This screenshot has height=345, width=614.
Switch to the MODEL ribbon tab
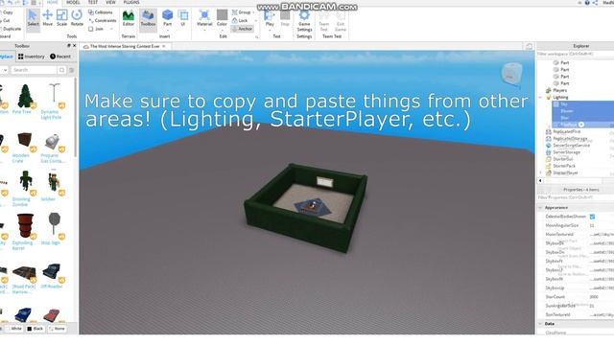[x=73, y=2]
